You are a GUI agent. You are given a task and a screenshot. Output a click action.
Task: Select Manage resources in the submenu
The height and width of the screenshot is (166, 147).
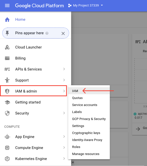pyautogui.click(x=89, y=154)
